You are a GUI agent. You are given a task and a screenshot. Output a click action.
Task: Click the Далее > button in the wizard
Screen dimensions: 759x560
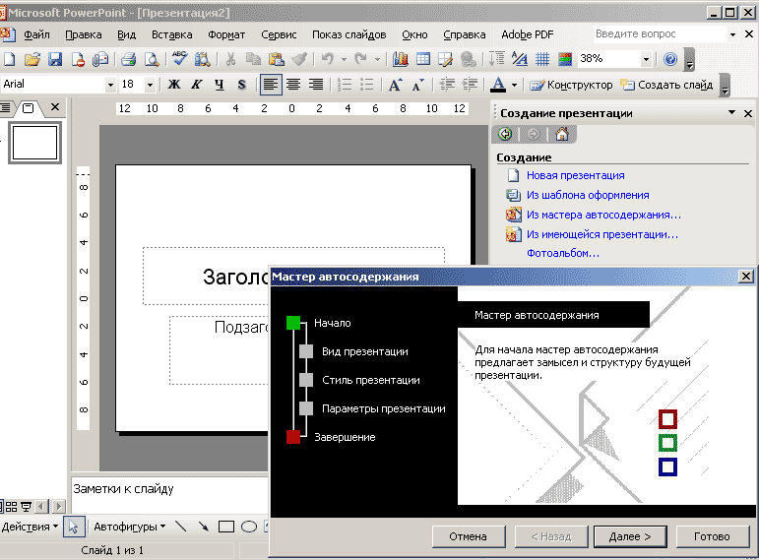pyautogui.click(x=630, y=536)
